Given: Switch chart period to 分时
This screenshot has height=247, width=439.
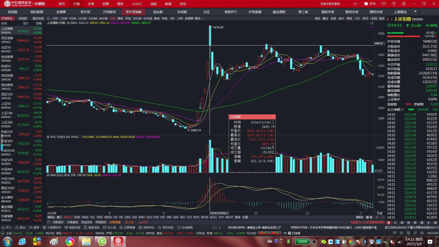Looking at the screenshot, I should (55, 18).
